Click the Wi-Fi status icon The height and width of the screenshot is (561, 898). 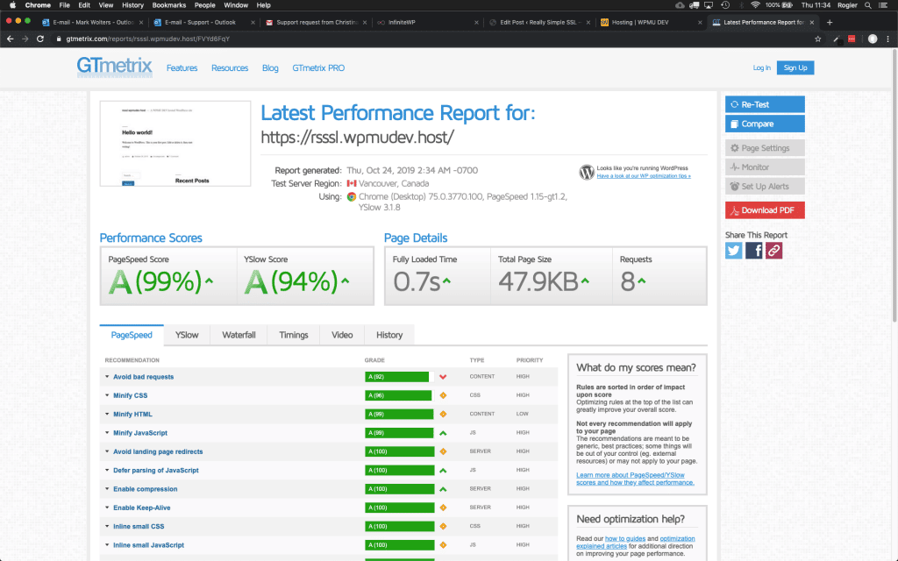point(755,5)
